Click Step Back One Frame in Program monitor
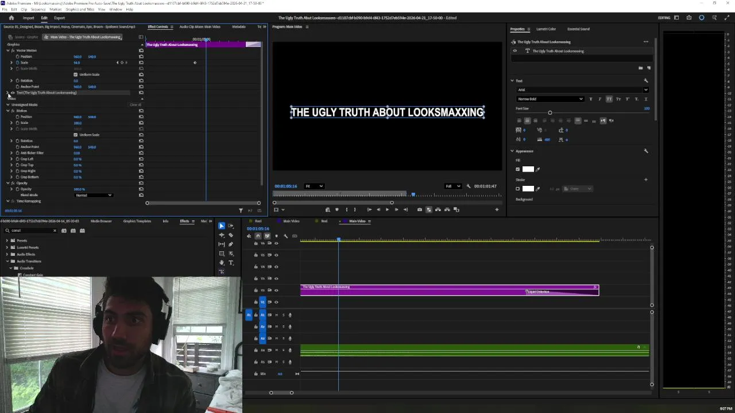Screen dimensions: 735x413 click(x=378, y=209)
